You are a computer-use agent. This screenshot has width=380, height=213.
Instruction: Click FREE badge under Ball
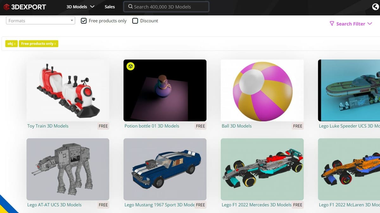point(298,126)
